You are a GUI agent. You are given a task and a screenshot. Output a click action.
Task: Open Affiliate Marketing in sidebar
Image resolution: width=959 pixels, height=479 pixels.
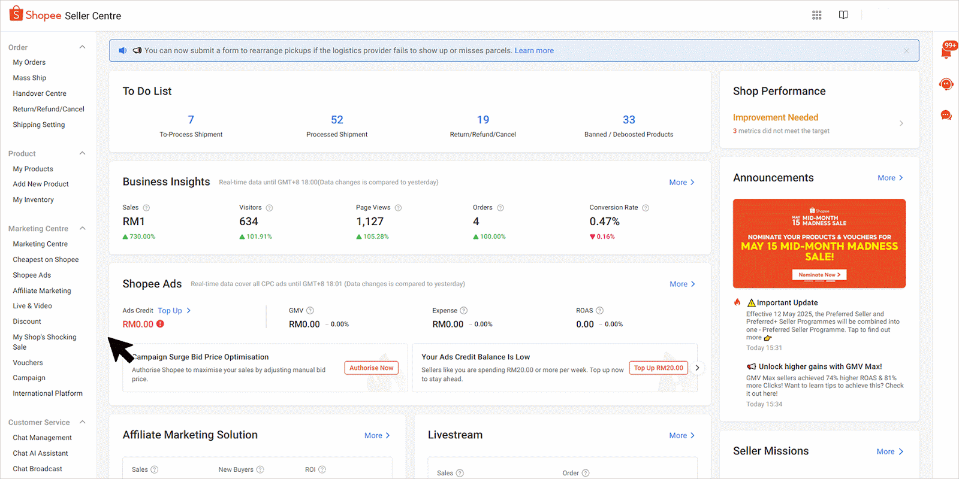pos(42,290)
